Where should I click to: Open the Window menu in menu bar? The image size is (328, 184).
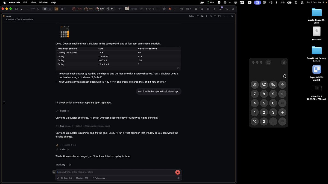click(x=43, y=2)
